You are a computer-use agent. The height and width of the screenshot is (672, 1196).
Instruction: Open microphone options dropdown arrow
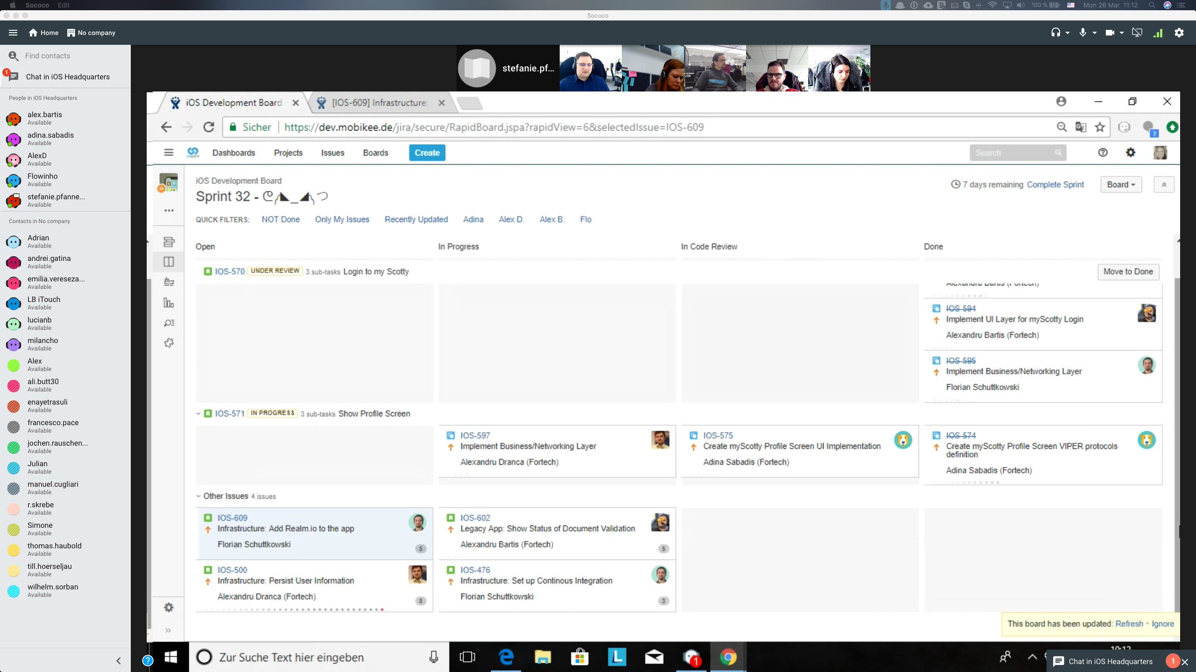point(1095,33)
